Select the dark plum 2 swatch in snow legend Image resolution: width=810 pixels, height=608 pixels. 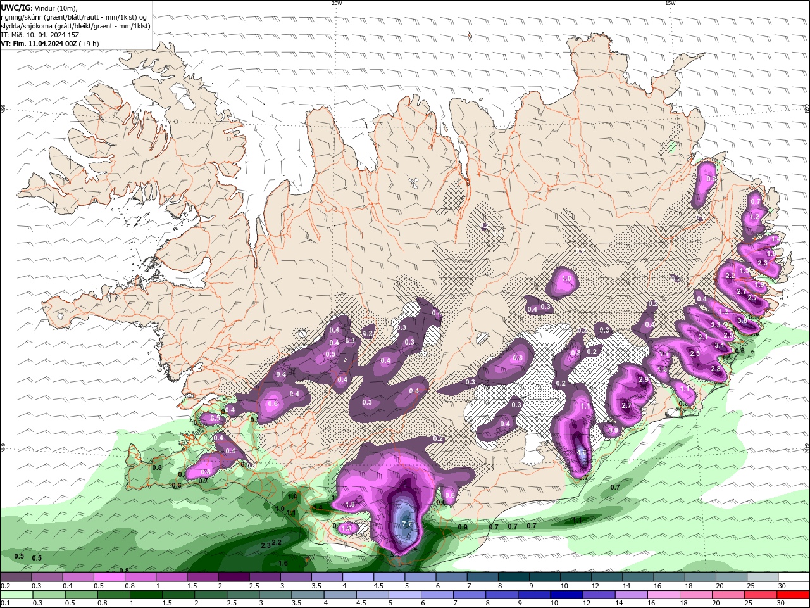(233, 577)
